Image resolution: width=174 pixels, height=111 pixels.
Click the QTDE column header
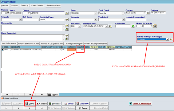[x=59, y=47]
